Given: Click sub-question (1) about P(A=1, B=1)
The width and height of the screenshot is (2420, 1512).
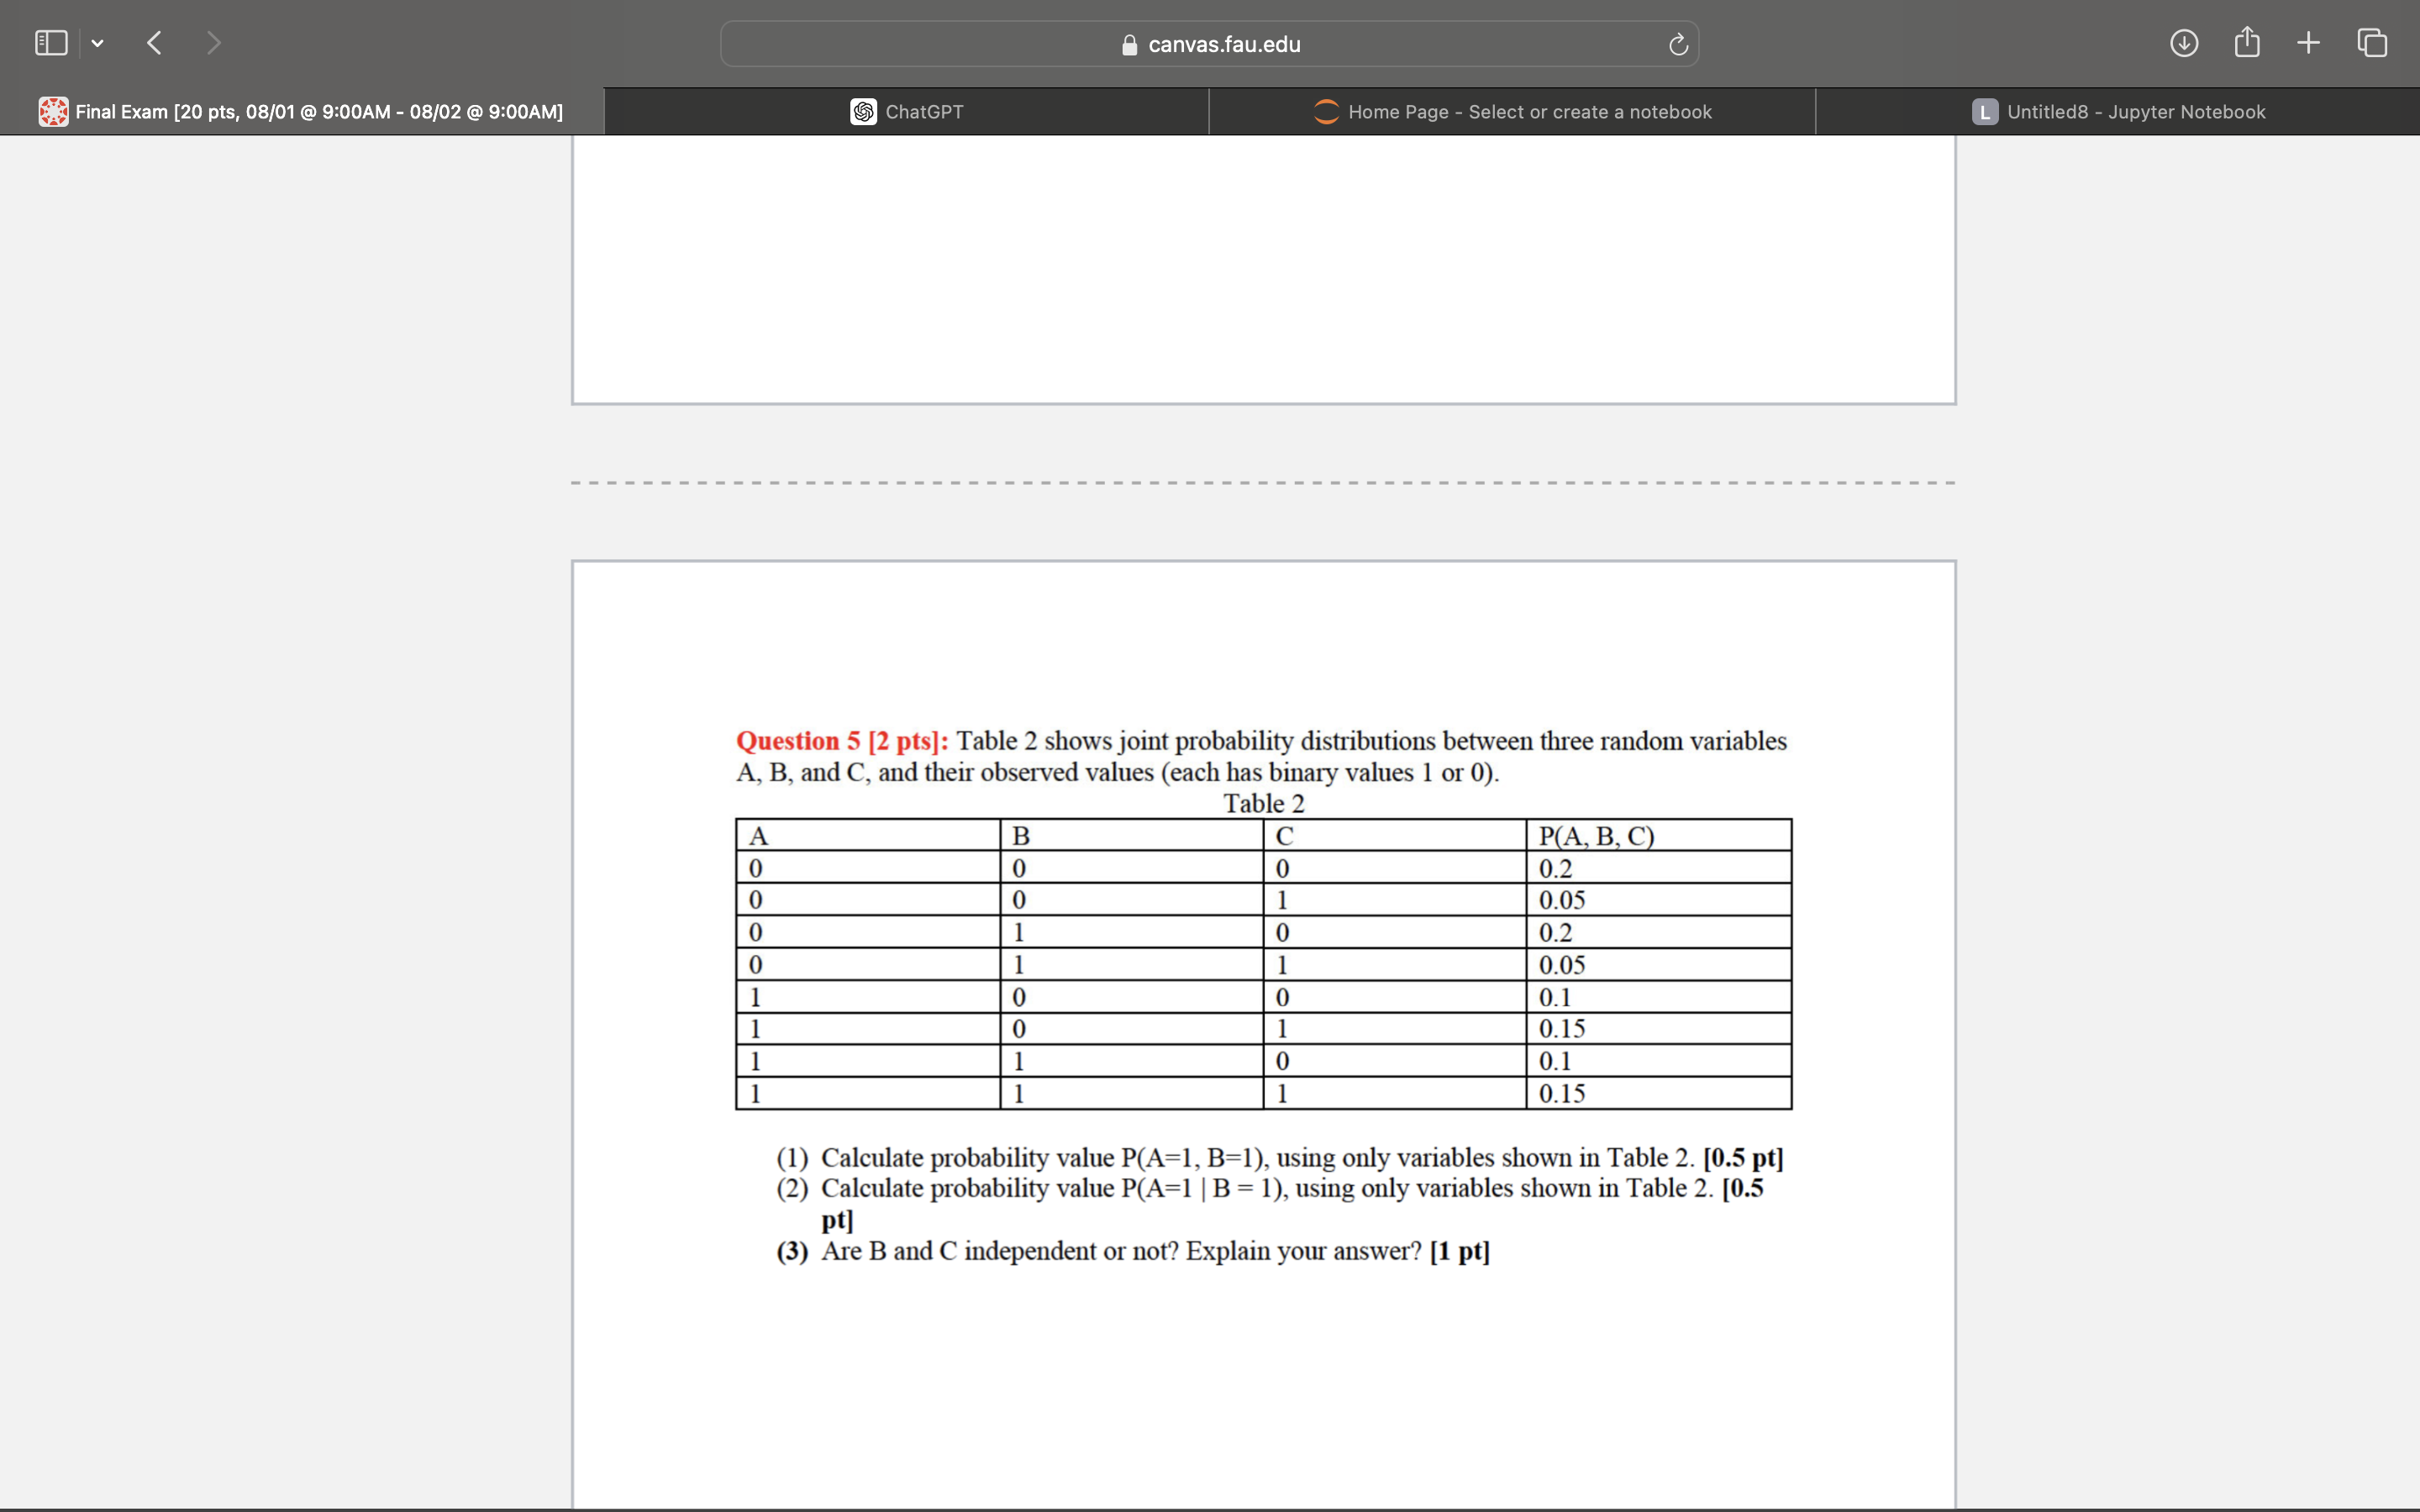Looking at the screenshot, I should pyautogui.click(x=1280, y=1158).
